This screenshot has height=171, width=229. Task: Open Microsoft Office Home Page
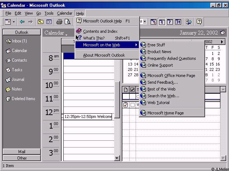pyautogui.click(x=172, y=76)
